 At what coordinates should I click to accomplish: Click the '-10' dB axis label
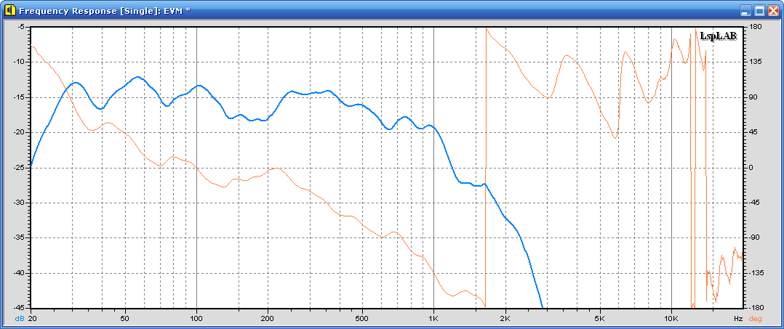click(19, 62)
